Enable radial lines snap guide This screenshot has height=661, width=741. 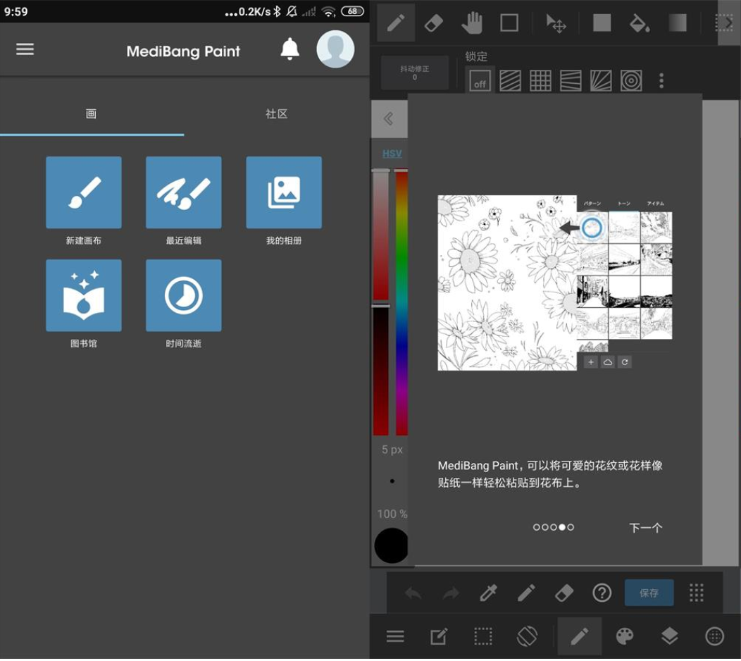point(601,81)
